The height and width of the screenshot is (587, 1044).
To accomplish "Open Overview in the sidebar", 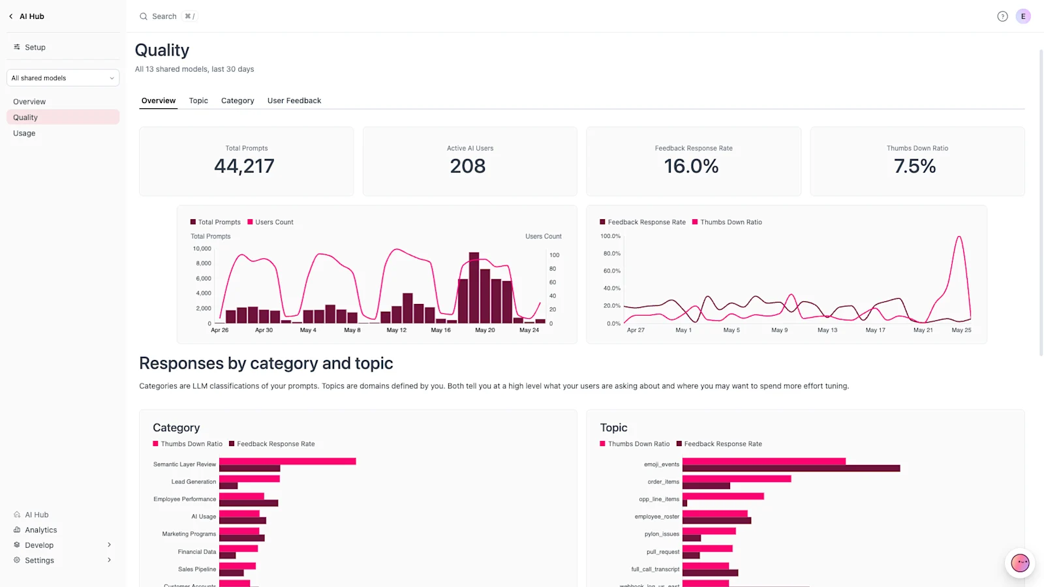I will pos(63,102).
